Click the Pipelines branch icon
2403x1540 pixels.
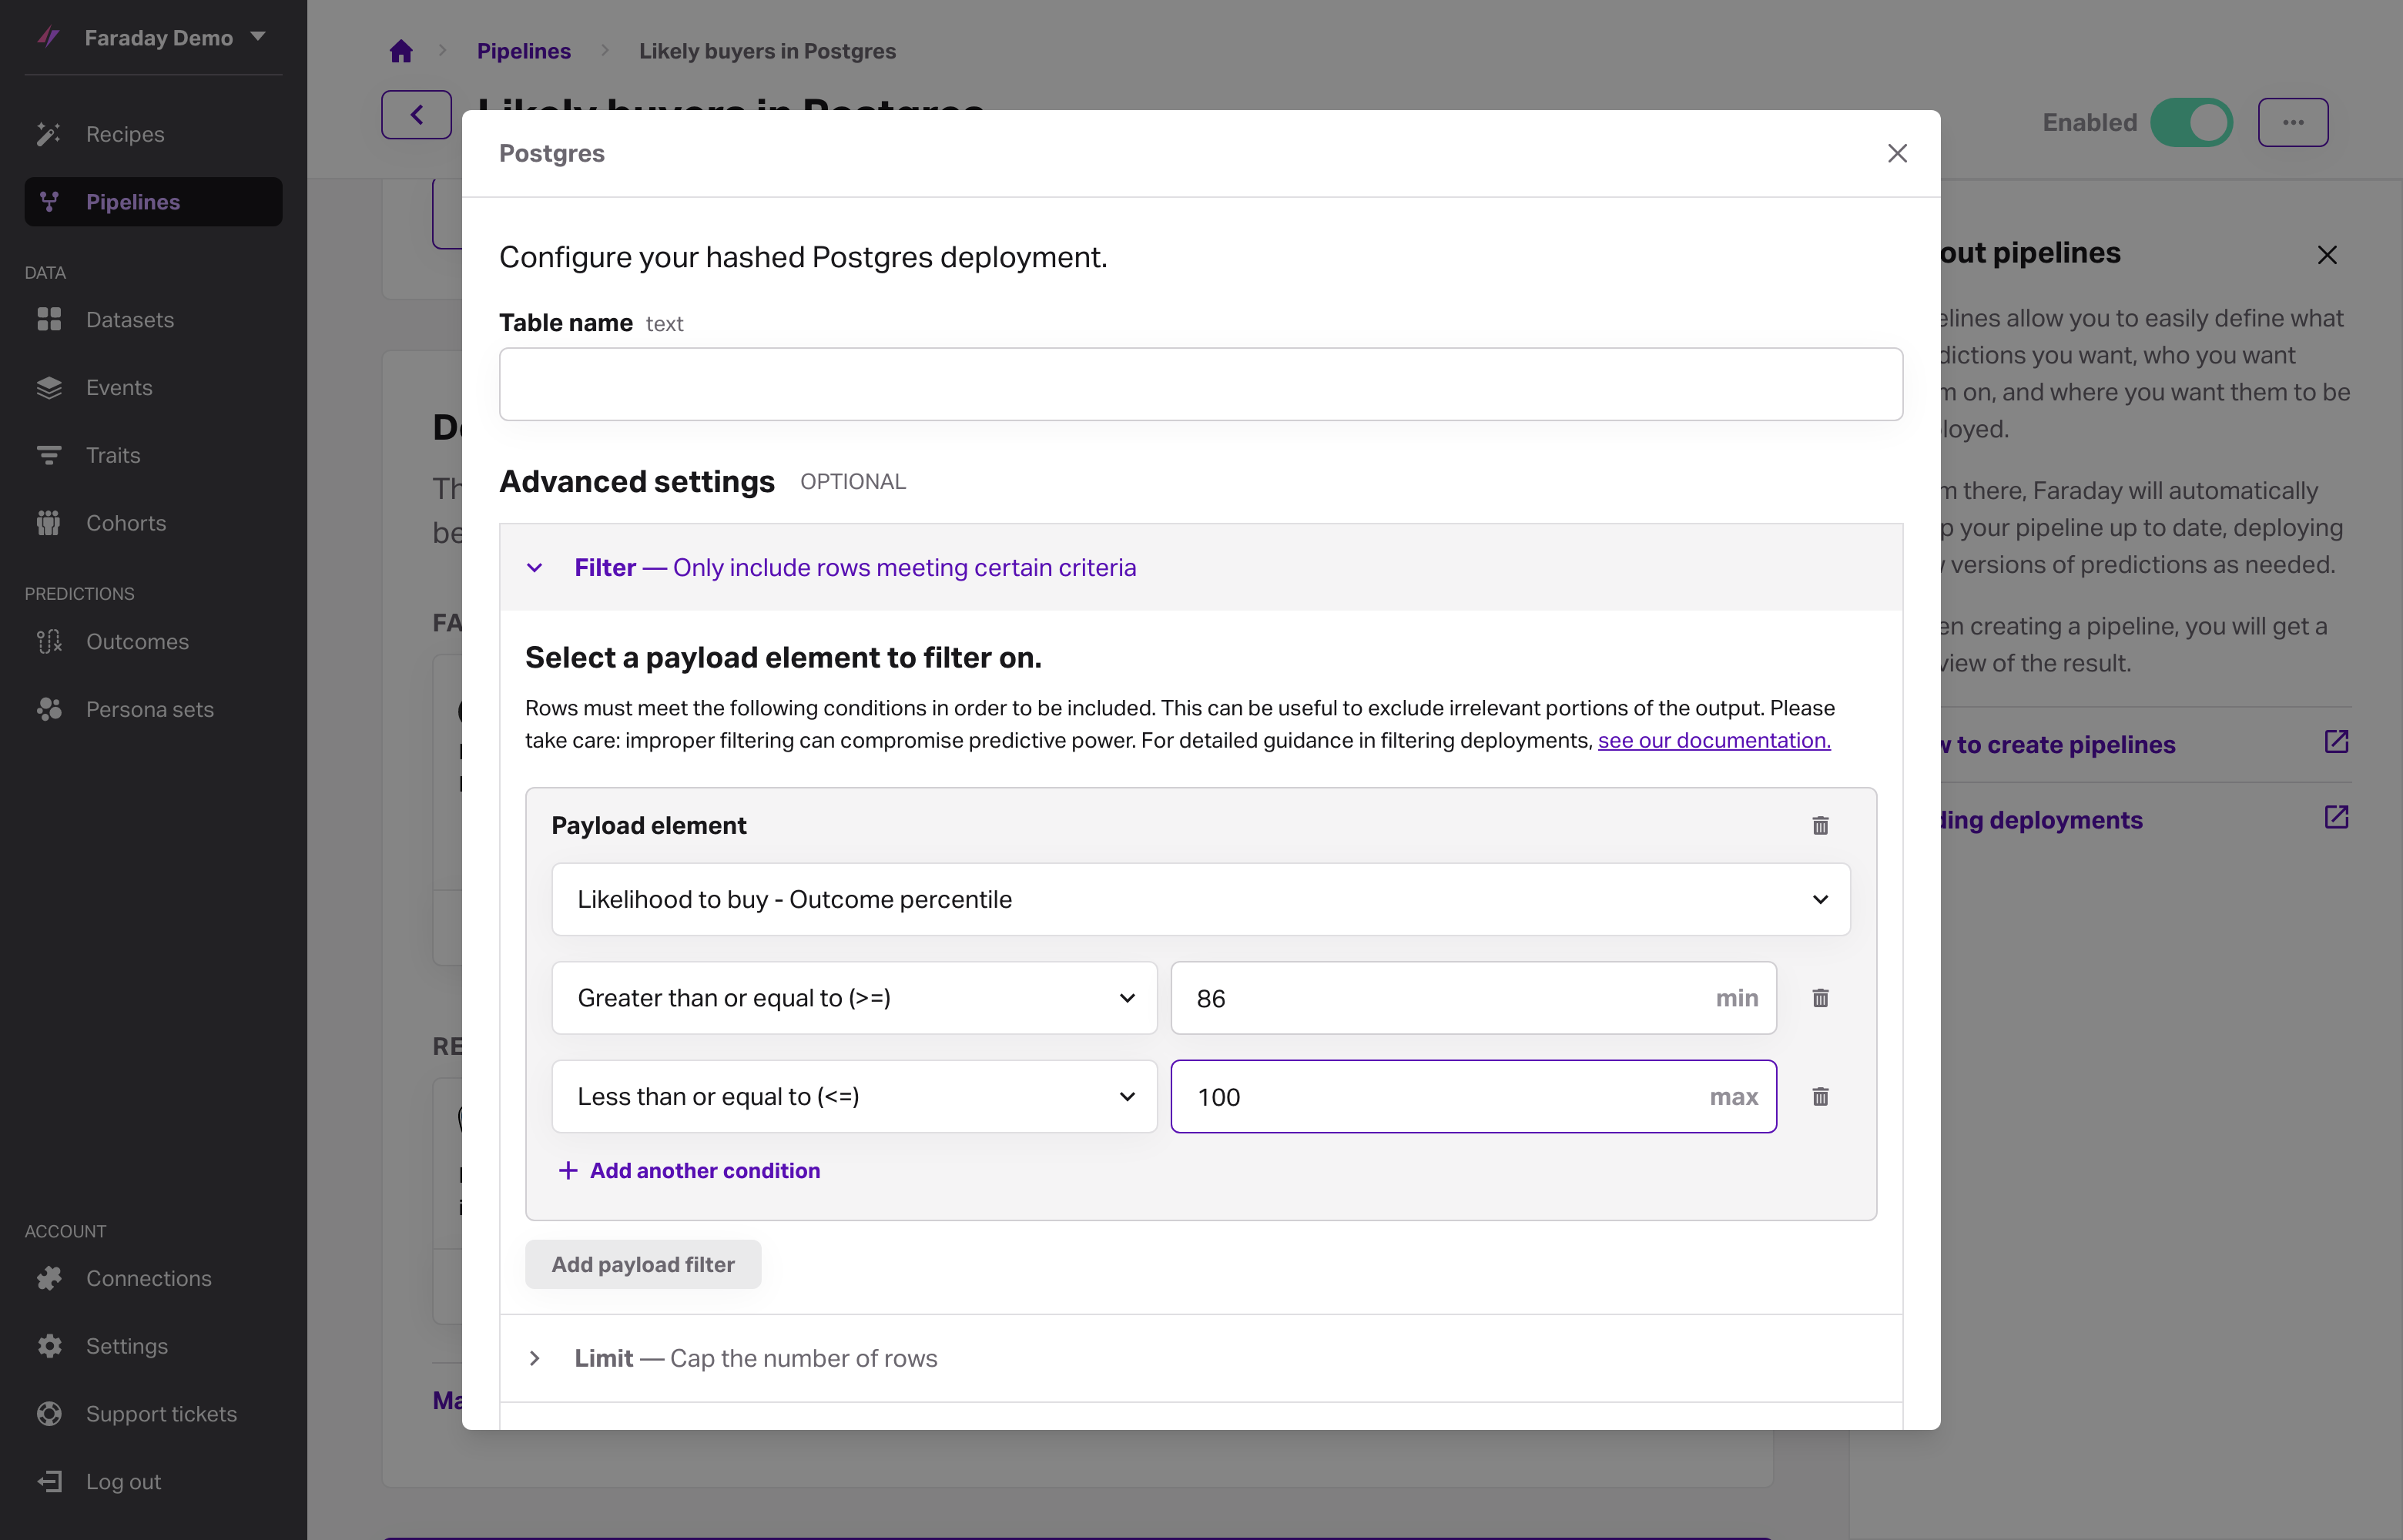[49, 201]
